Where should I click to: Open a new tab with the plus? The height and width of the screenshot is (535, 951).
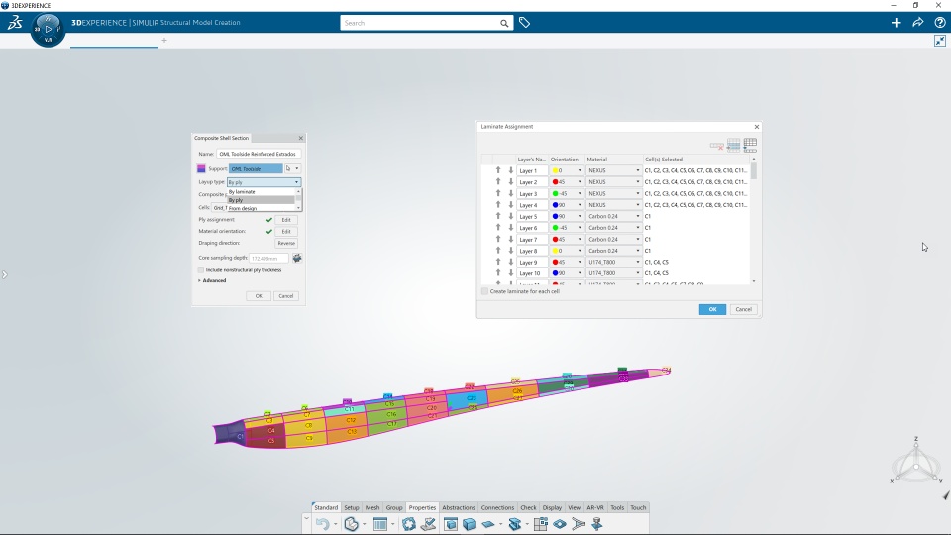(163, 41)
